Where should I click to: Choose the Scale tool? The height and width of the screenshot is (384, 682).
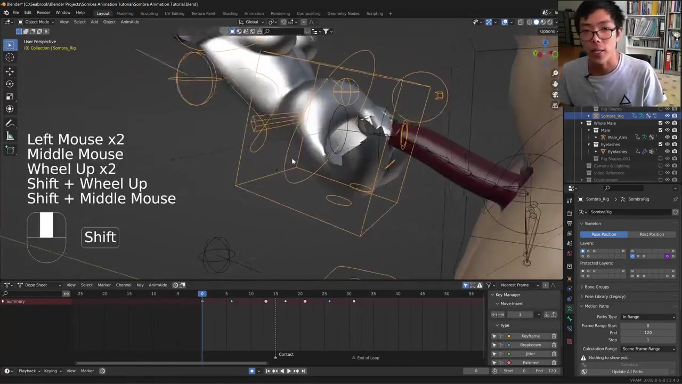pyautogui.click(x=10, y=97)
